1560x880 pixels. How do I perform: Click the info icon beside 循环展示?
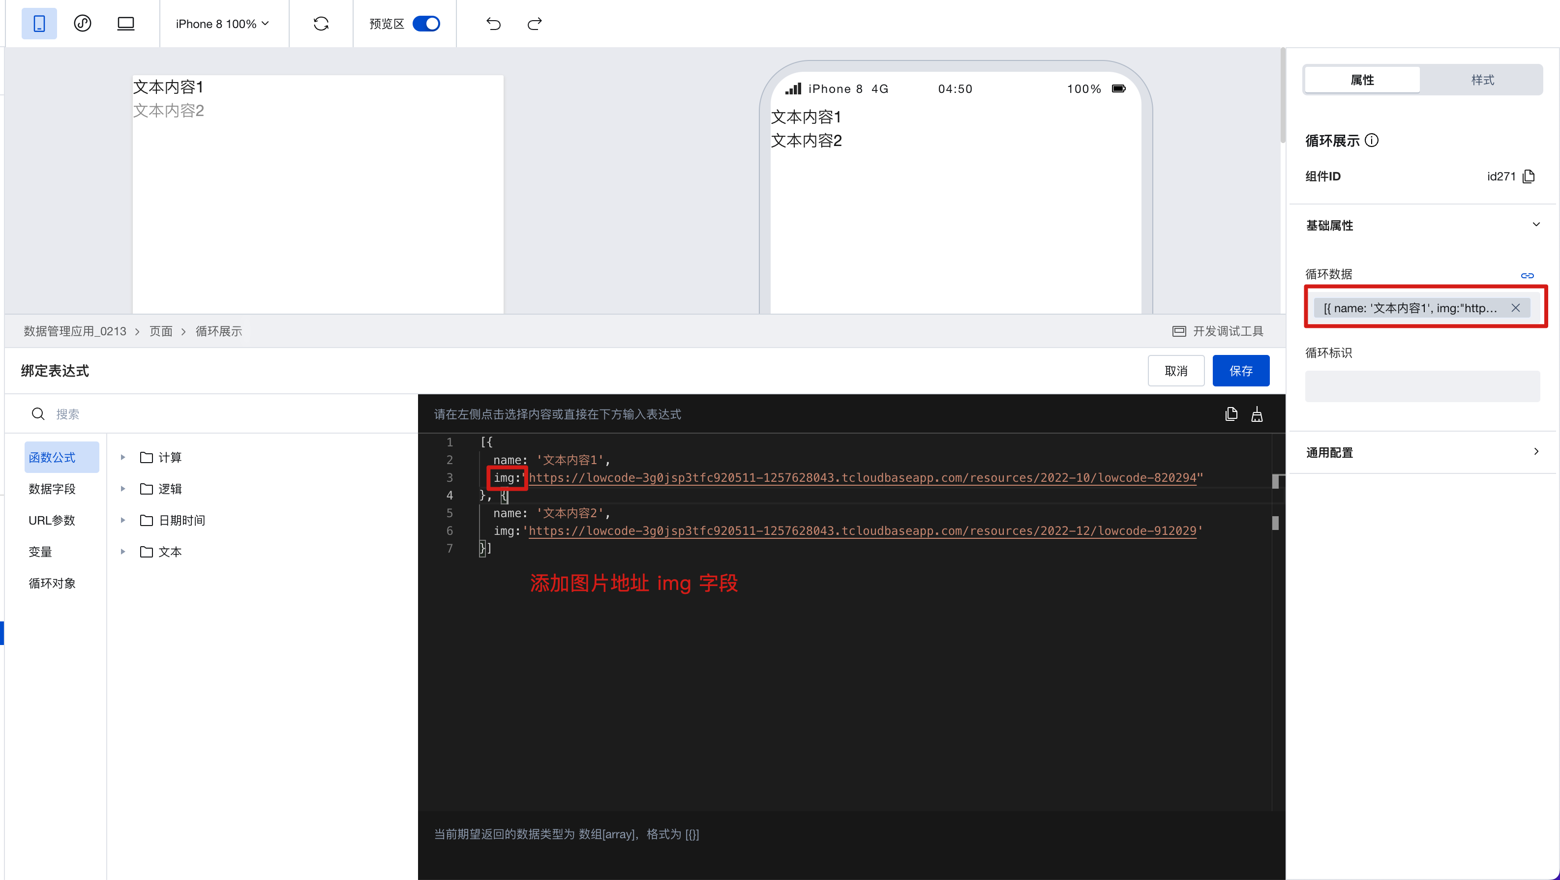pos(1372,141)
